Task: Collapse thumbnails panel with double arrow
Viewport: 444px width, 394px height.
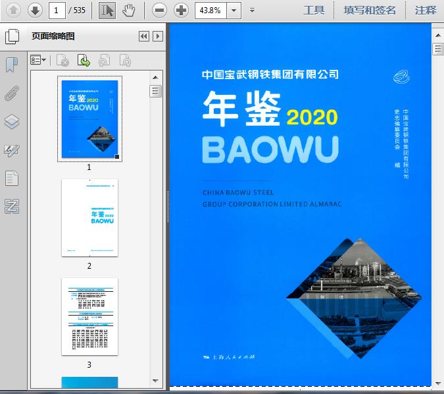Action: tap(144, 36)
